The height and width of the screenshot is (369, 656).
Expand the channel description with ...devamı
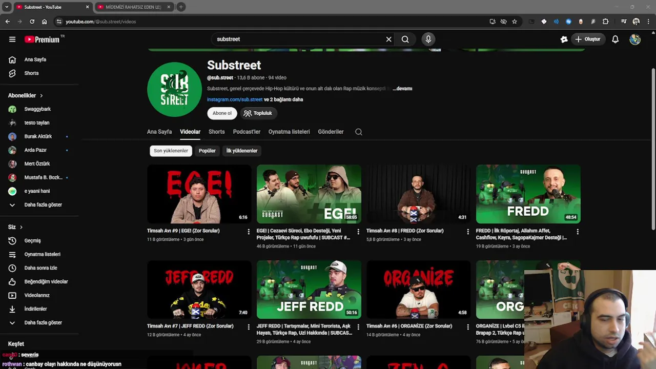(402, 89)
